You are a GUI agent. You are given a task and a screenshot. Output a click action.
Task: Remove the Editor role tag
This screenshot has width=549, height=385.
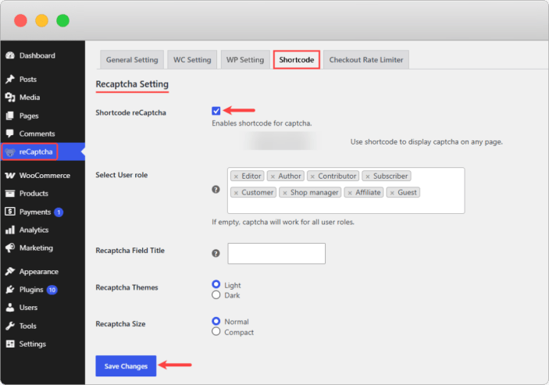tap(236, 176)
